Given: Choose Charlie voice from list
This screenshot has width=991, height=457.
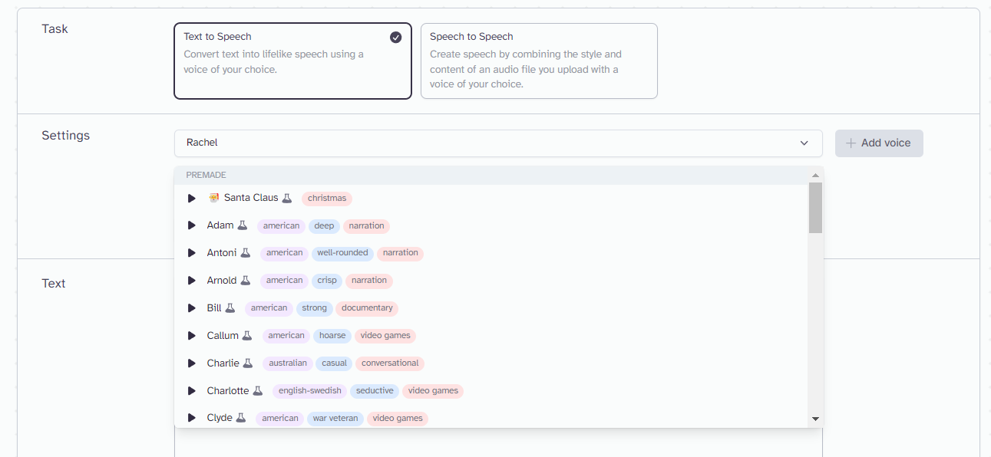Looking at the screenshot, I should click(x=491, y=363).
